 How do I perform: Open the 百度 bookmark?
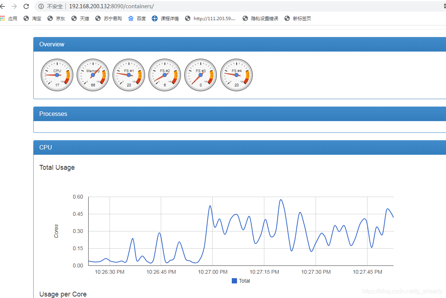(x=137, y=18)
